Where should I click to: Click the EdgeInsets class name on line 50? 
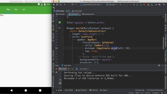pyautogui.click(x=103, y=48)
